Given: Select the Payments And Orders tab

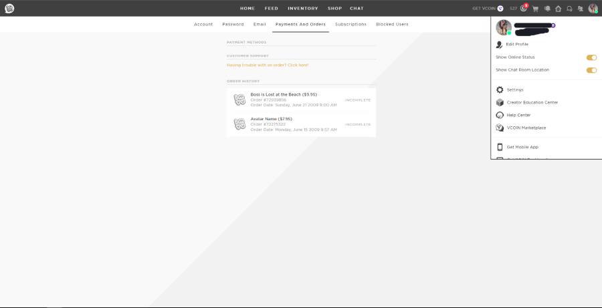Looking at the screenshot, I should tap(300, 24).
